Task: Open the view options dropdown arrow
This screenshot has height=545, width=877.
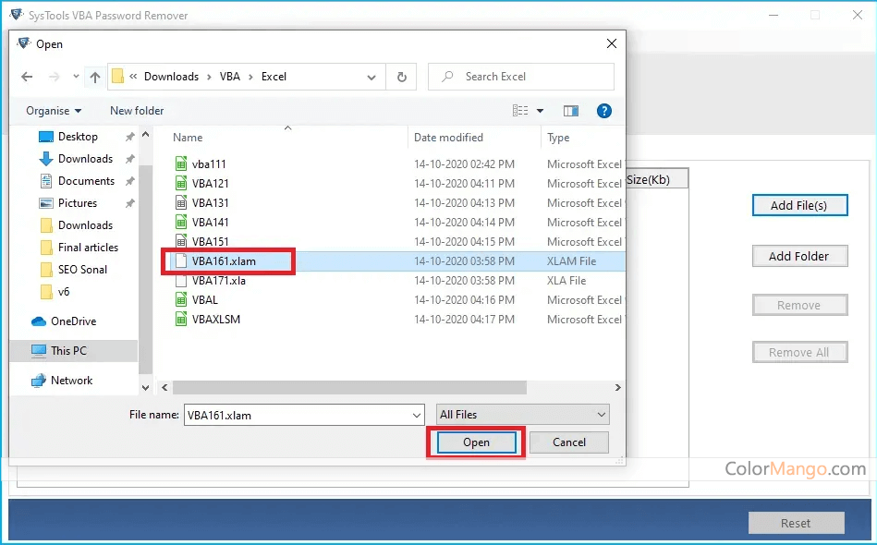Action: pos(541,111)
